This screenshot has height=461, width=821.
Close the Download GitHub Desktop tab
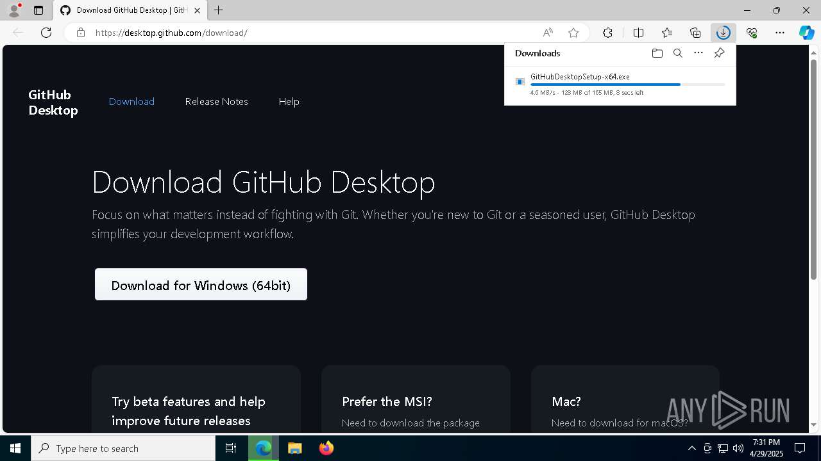tap(198, 10)
